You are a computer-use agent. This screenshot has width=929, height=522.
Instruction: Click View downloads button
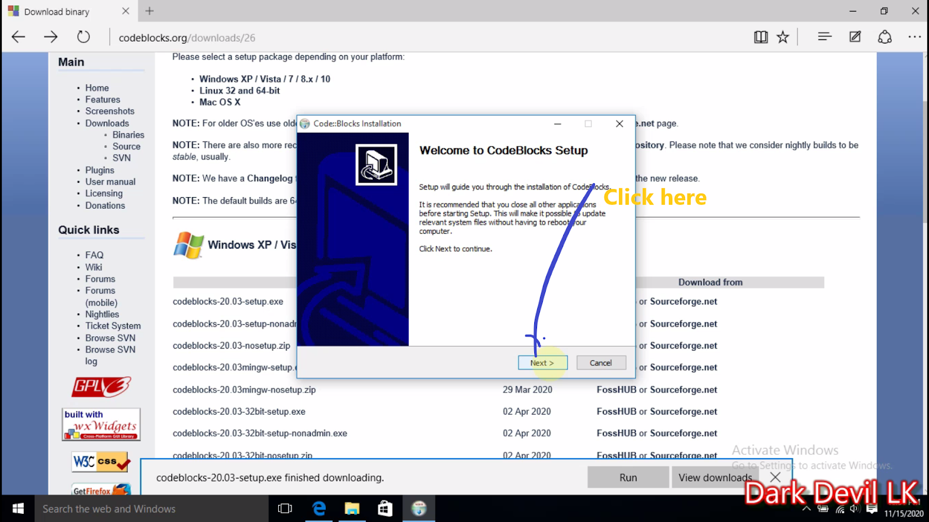[x=715, y=477]
